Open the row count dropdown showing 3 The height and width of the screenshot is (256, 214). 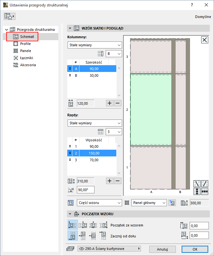click(114, 132)
